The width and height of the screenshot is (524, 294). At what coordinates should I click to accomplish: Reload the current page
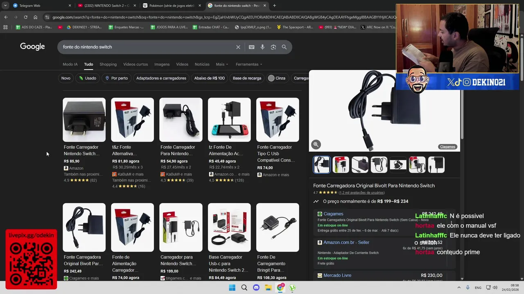(x=25, y=17)
